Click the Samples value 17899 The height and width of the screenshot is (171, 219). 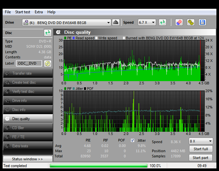click(x=176, y=156)
